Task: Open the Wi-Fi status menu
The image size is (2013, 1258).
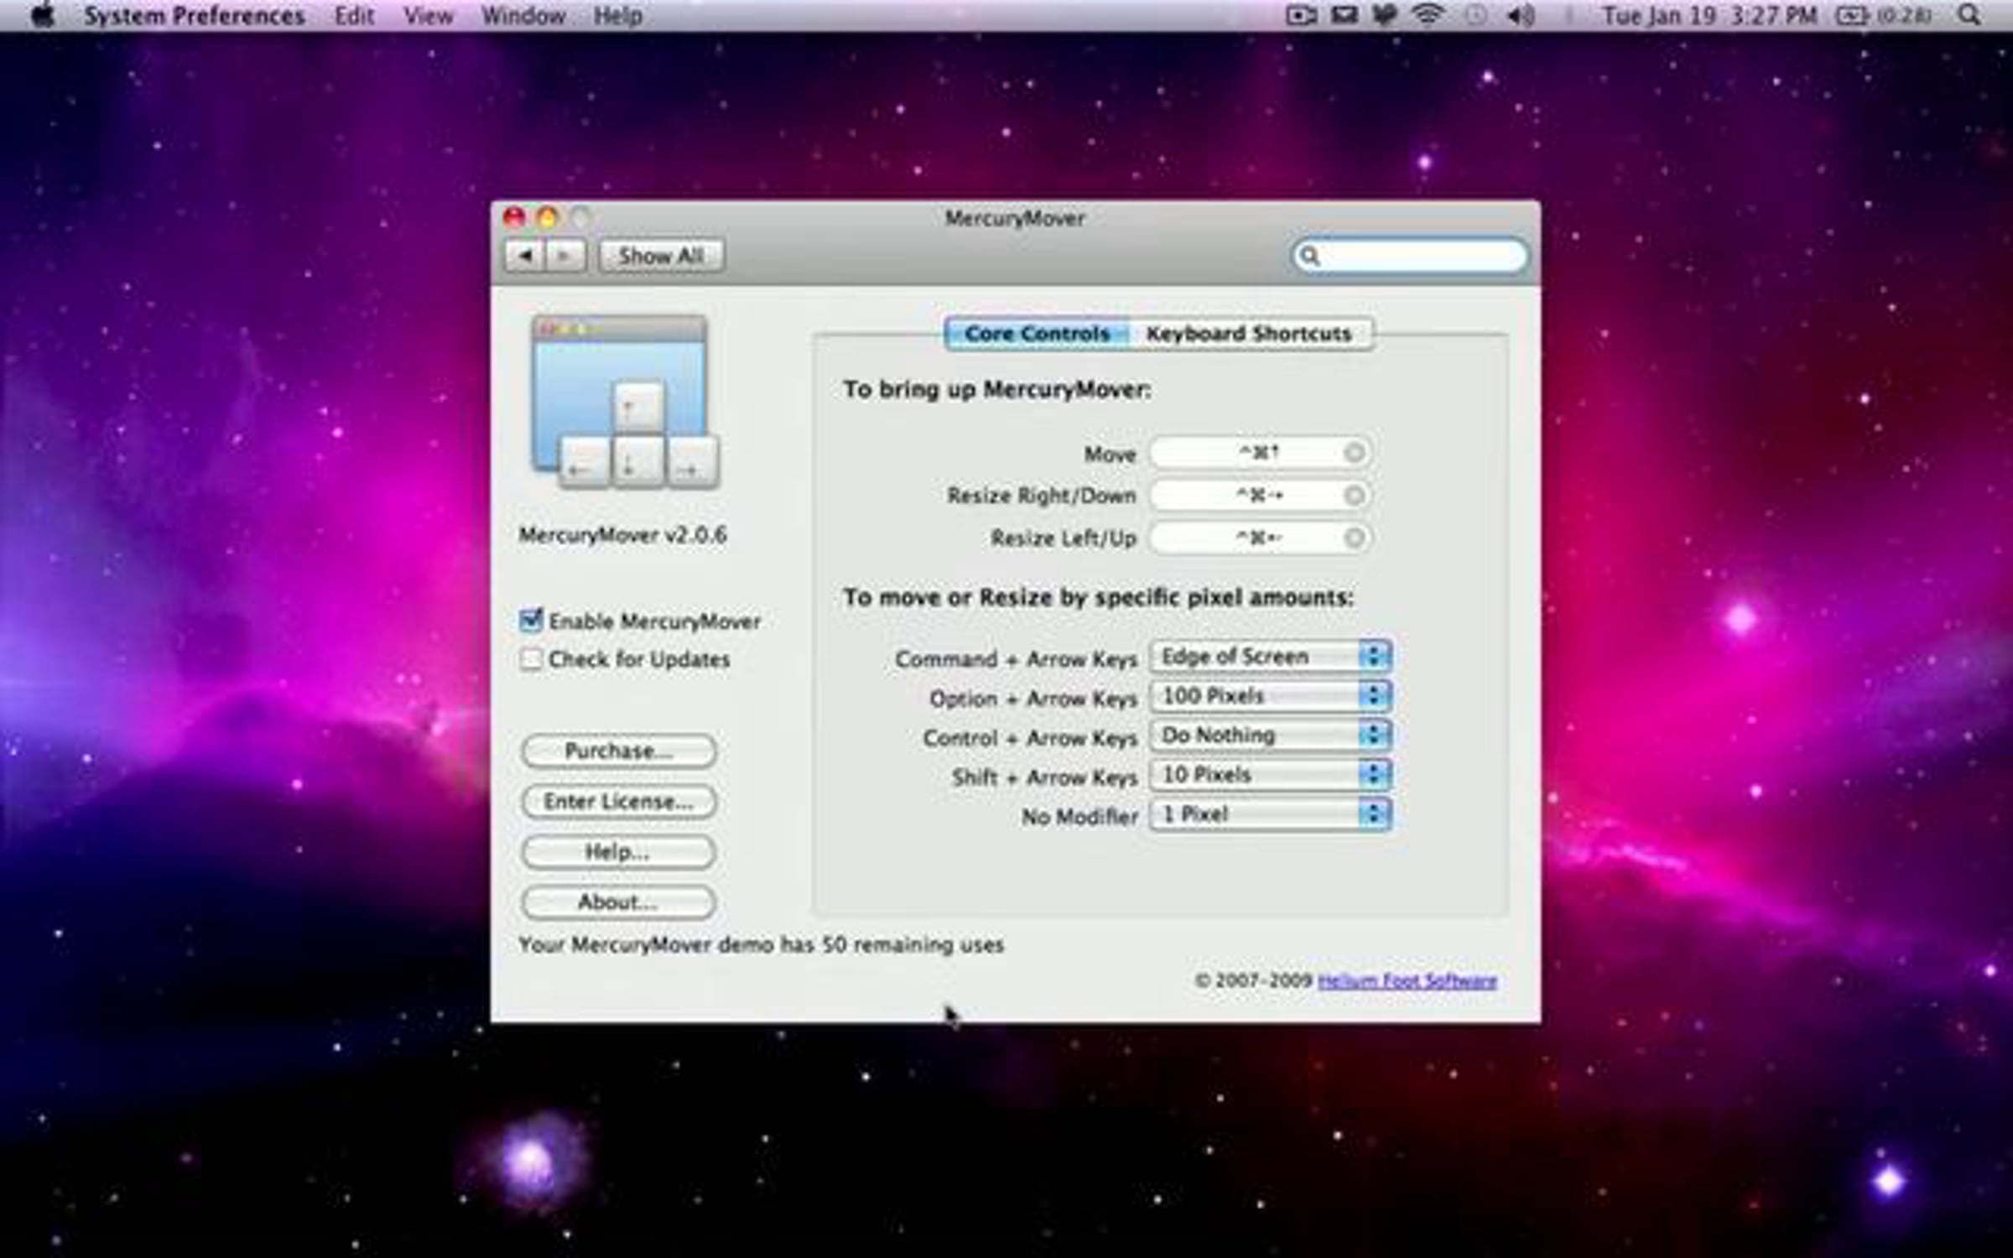Action: pyautogui.click(x=1428, y=15)
